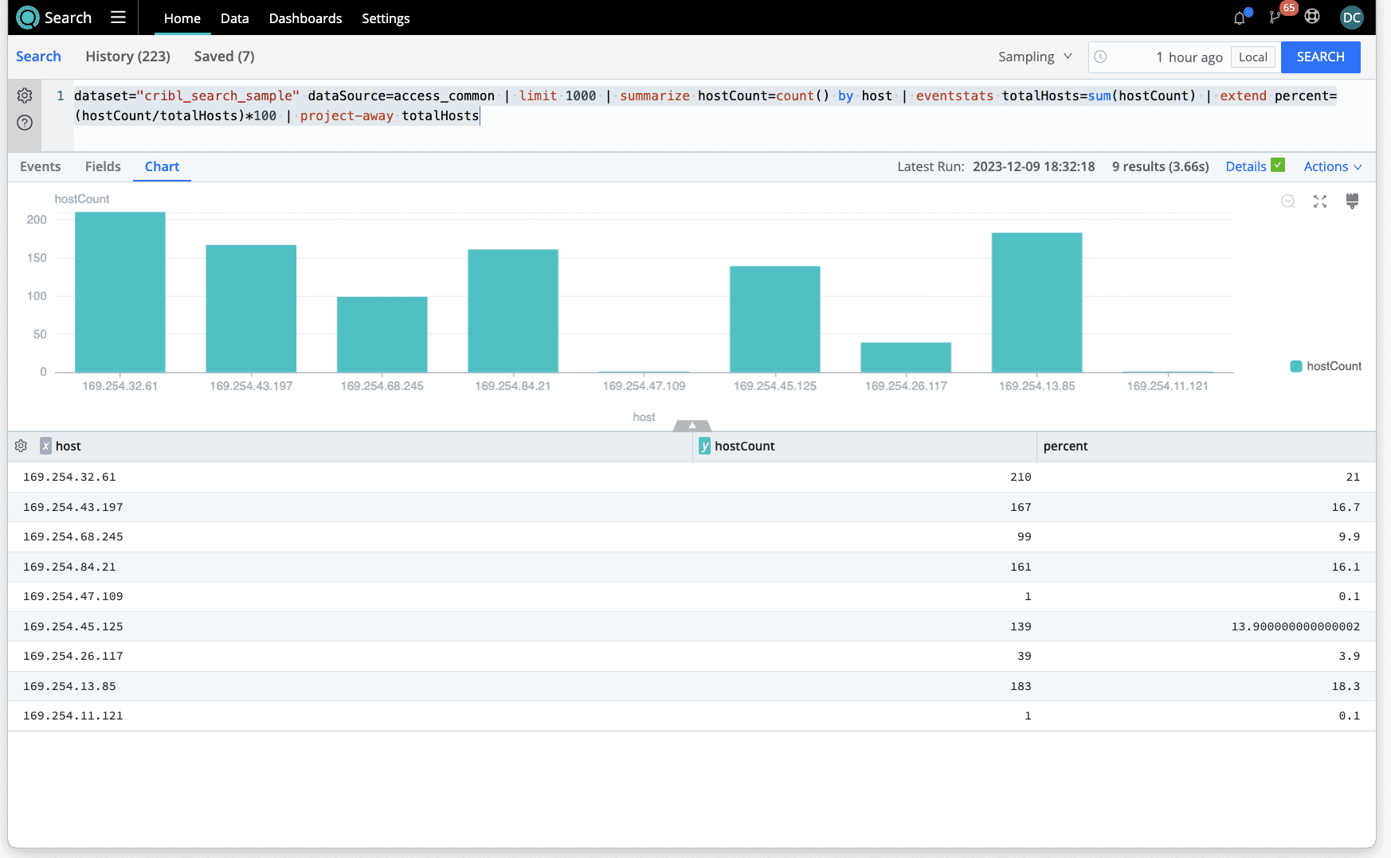Click the blue SEARCH button
This screenshot has width=1391, height=858.
(1320, 57)
